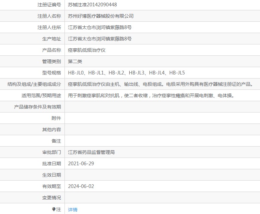Click product name 痉挛肌低频治疗仪

[x=87, y=50]
